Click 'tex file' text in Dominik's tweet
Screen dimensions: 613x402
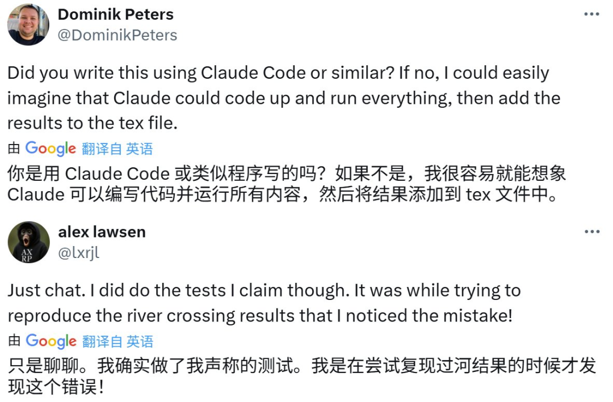[142, 122]
